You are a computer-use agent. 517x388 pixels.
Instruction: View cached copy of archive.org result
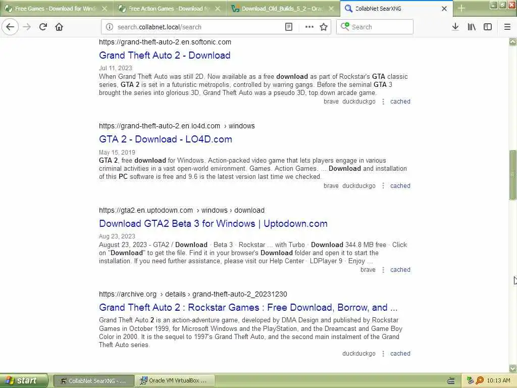click(400, 354)
